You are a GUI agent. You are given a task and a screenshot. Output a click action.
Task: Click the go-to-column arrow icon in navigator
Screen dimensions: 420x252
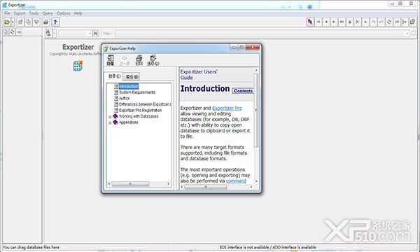tap(405, 22)
